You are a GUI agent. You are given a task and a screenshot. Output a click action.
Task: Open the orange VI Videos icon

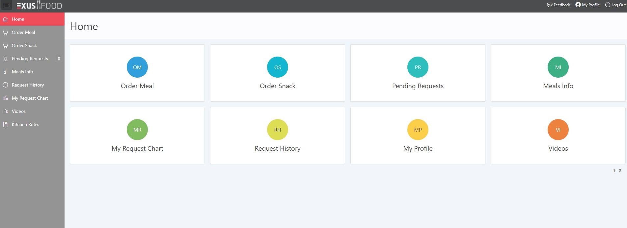(558, 130)
